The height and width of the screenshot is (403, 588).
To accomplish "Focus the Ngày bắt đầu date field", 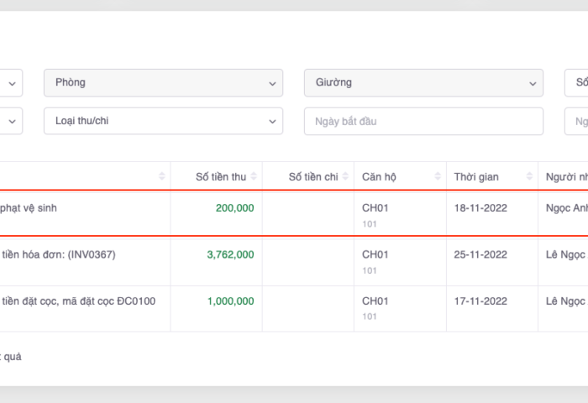I will (x=423, y=121).
